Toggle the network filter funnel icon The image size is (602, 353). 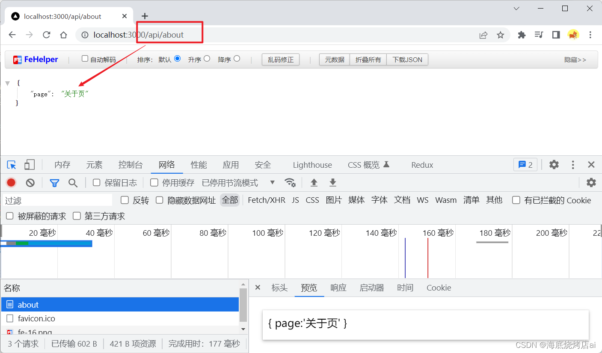pyautogui.click(x=54, y=183)
